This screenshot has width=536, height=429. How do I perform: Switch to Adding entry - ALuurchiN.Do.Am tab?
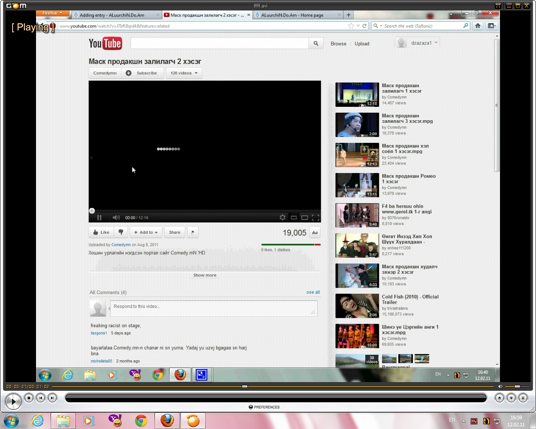pos(116,15)
